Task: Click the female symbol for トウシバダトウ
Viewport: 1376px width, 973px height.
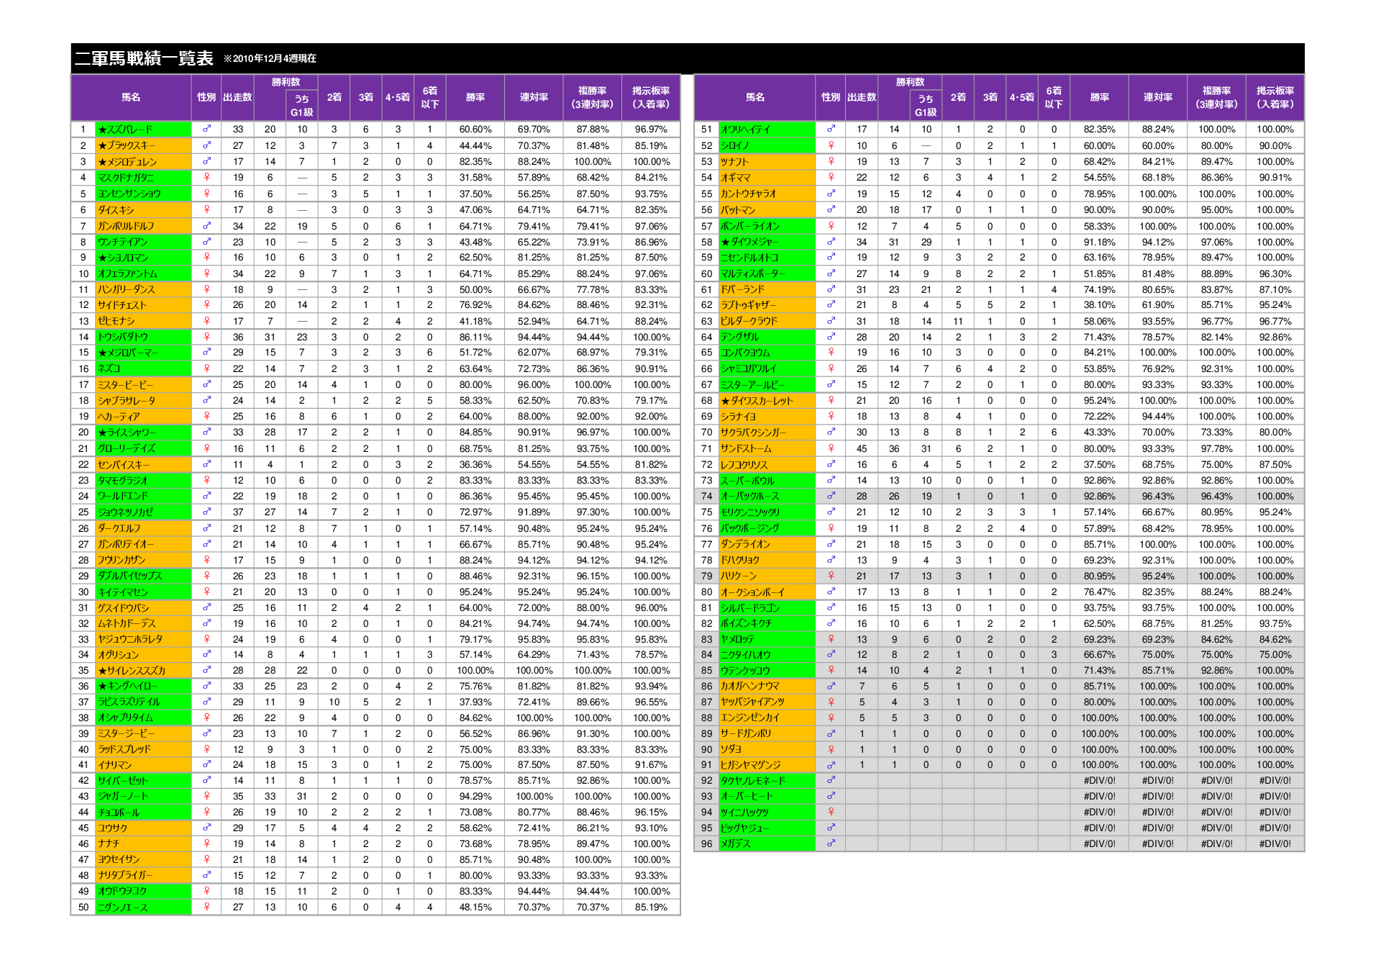Action: pyautogui.click(x=206, y=337)
